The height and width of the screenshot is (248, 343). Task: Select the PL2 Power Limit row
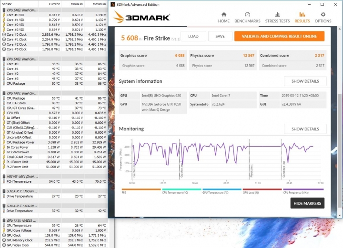pos(54,167)
